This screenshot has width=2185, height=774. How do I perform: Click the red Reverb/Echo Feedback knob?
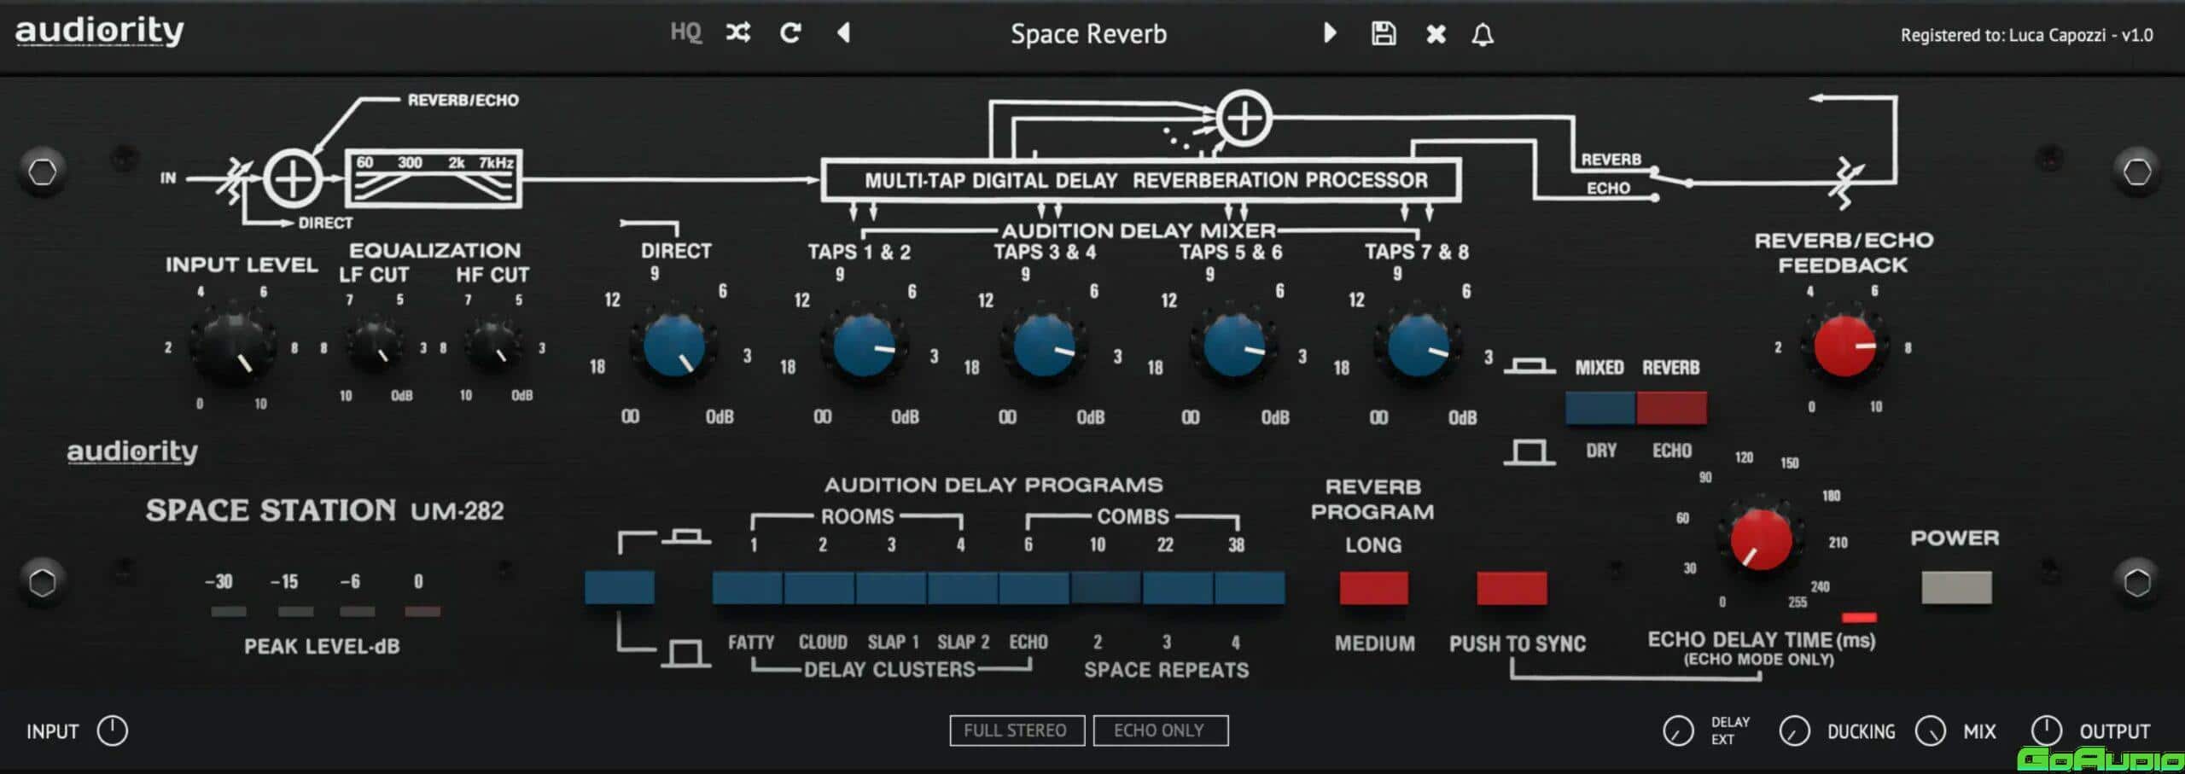pyautogui.click(x=1844, y=346)
